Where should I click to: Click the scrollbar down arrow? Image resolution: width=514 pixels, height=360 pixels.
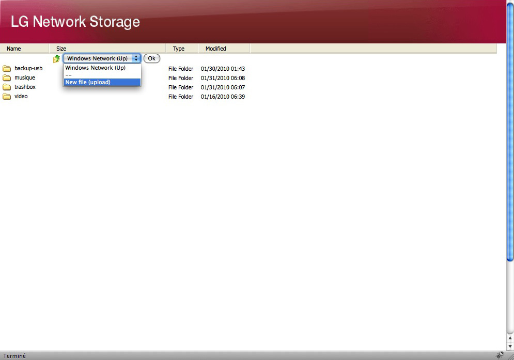(x=510, y=346)
